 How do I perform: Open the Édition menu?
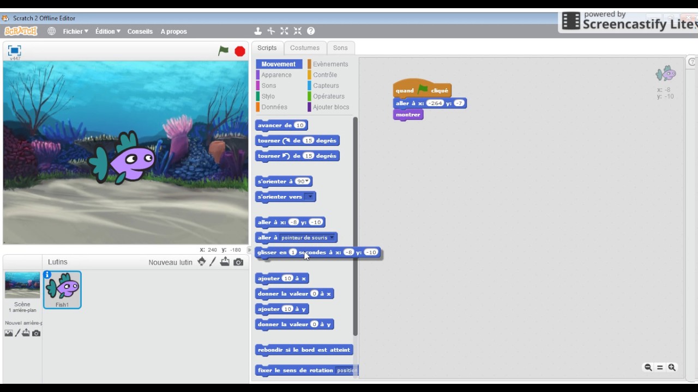point(108,31)
